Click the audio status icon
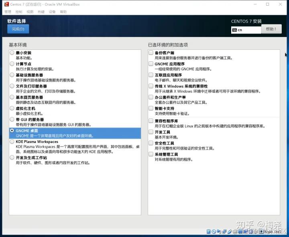 (219, 231)
